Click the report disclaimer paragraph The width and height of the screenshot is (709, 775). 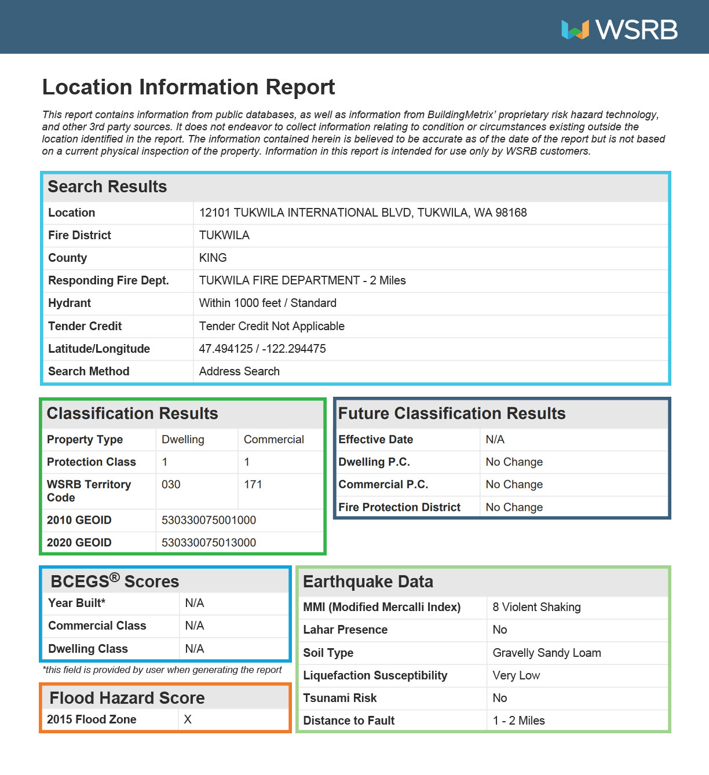353,133
